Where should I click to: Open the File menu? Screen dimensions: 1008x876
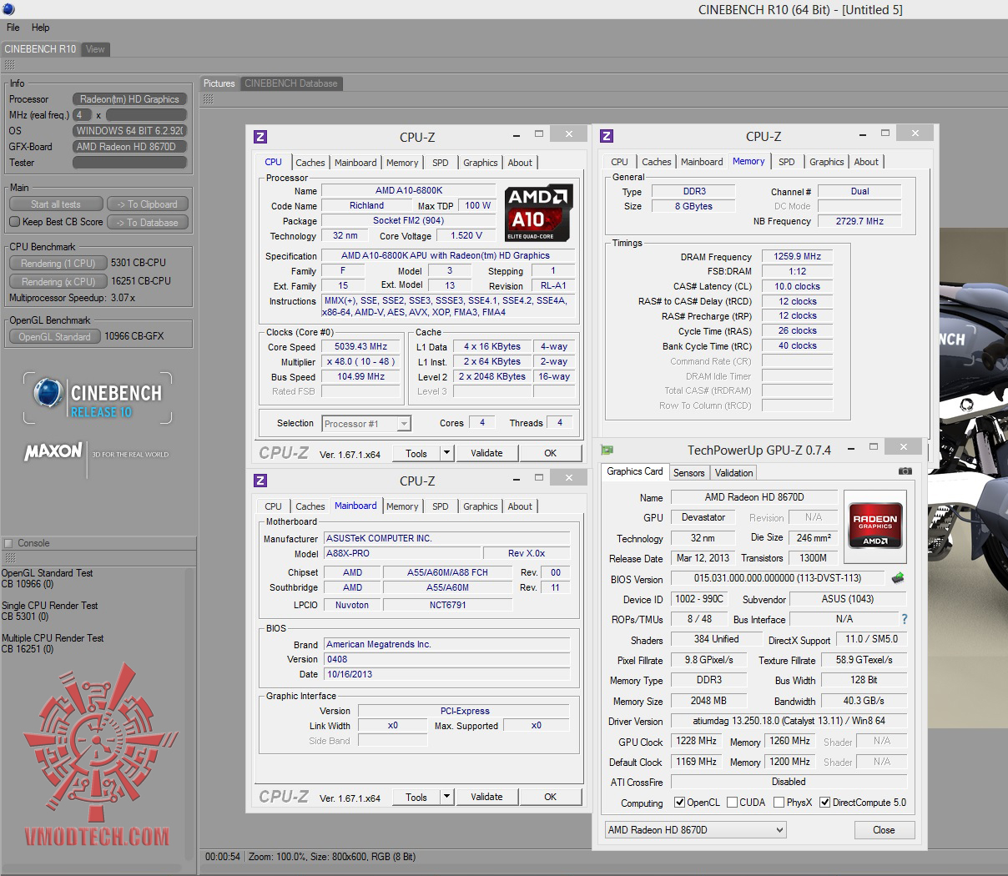13,28
